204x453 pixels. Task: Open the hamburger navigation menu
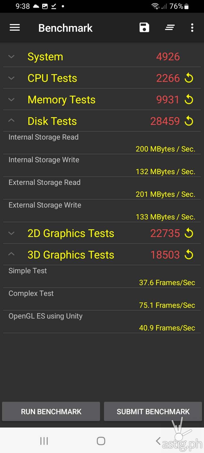pyautogui.click(x=15, y=28)
